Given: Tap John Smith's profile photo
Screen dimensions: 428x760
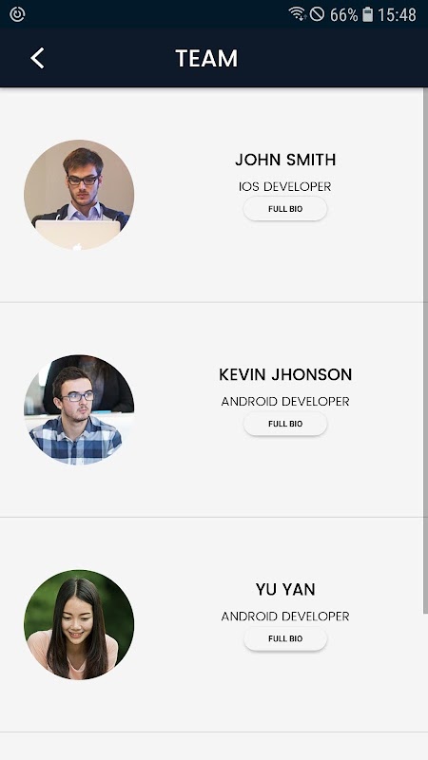Looking at the screenshot, I should [x=79, y=195].
